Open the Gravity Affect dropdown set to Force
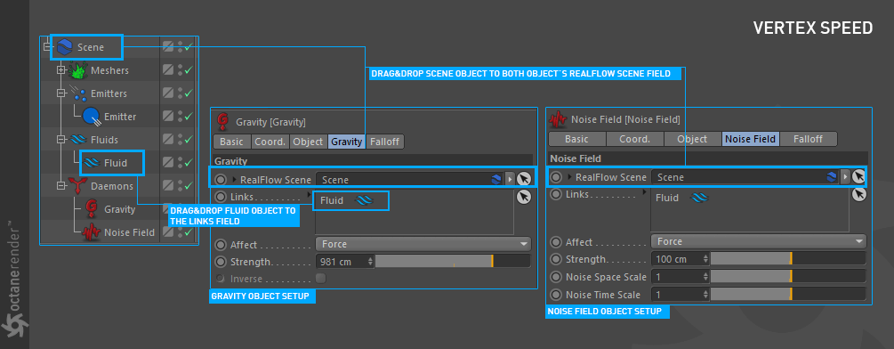This screenshot has height=349, width=894. pyautogui.click(x=423, y=244)
